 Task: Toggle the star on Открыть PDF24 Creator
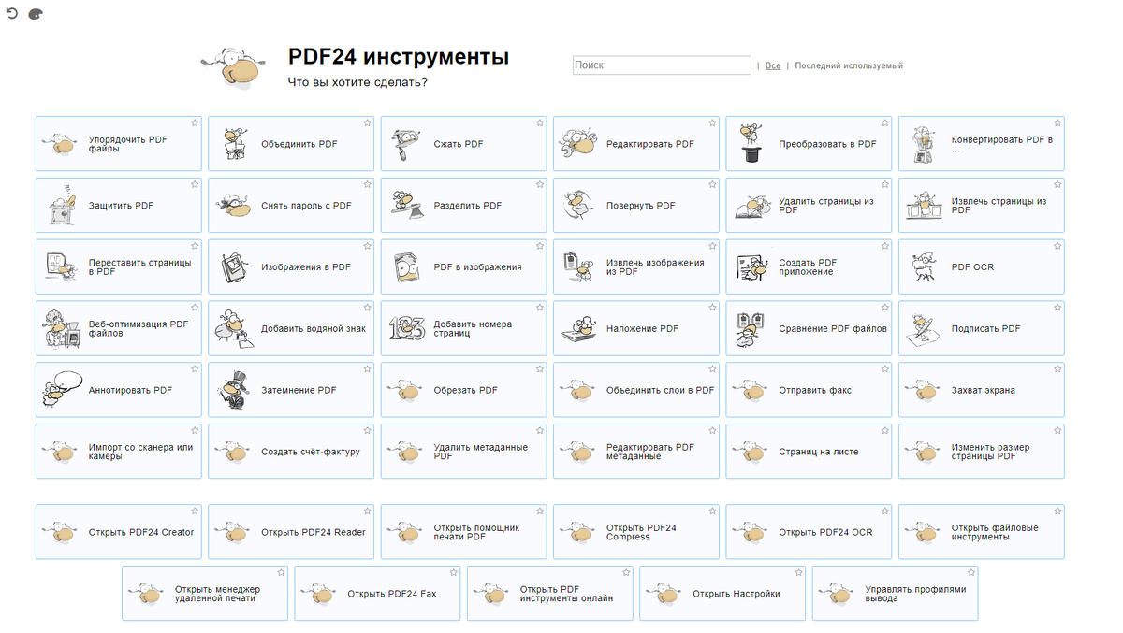click(195, 511)
